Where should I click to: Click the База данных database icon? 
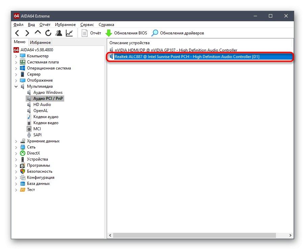[23, 184]
